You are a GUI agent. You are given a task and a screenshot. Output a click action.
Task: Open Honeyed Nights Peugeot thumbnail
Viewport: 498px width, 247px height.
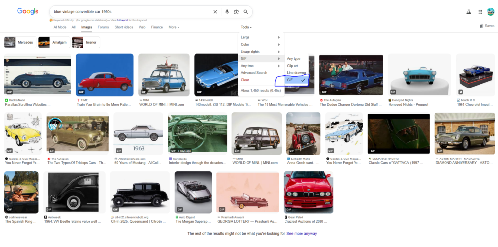(419, 75)
